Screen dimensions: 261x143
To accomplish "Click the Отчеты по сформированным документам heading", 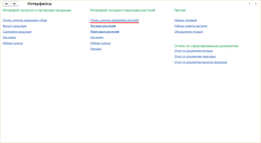I will 206,46.
